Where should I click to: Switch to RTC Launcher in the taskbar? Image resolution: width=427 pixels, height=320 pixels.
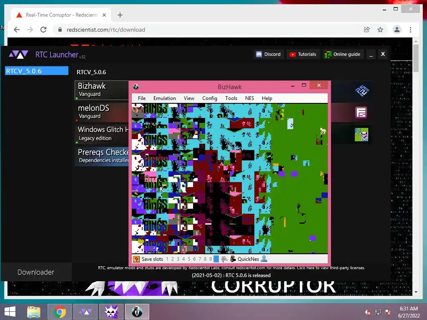tap(85, 312)
